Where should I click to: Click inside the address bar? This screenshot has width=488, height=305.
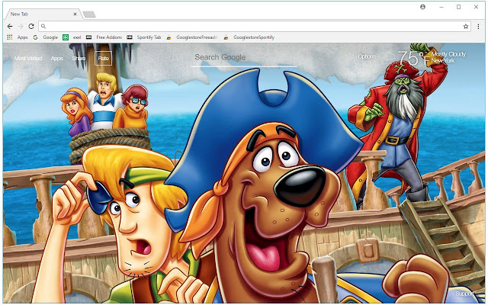(x=255, y=27)
